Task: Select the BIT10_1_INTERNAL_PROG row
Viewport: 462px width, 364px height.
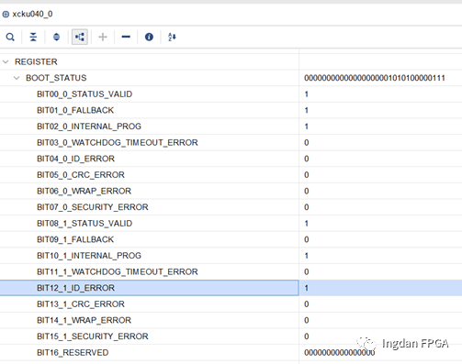Action: 231,256
